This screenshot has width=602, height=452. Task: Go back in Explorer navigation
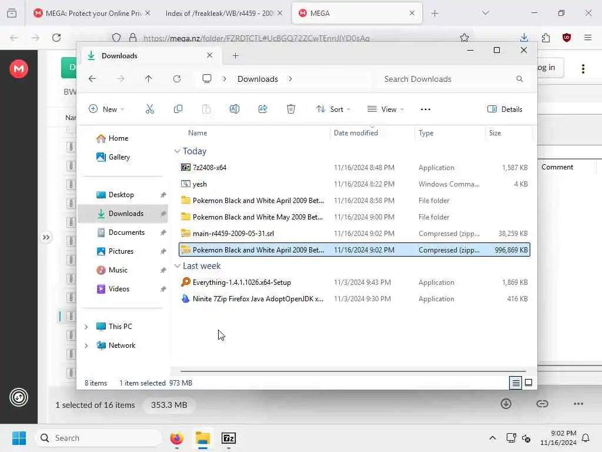pos(92,79)
